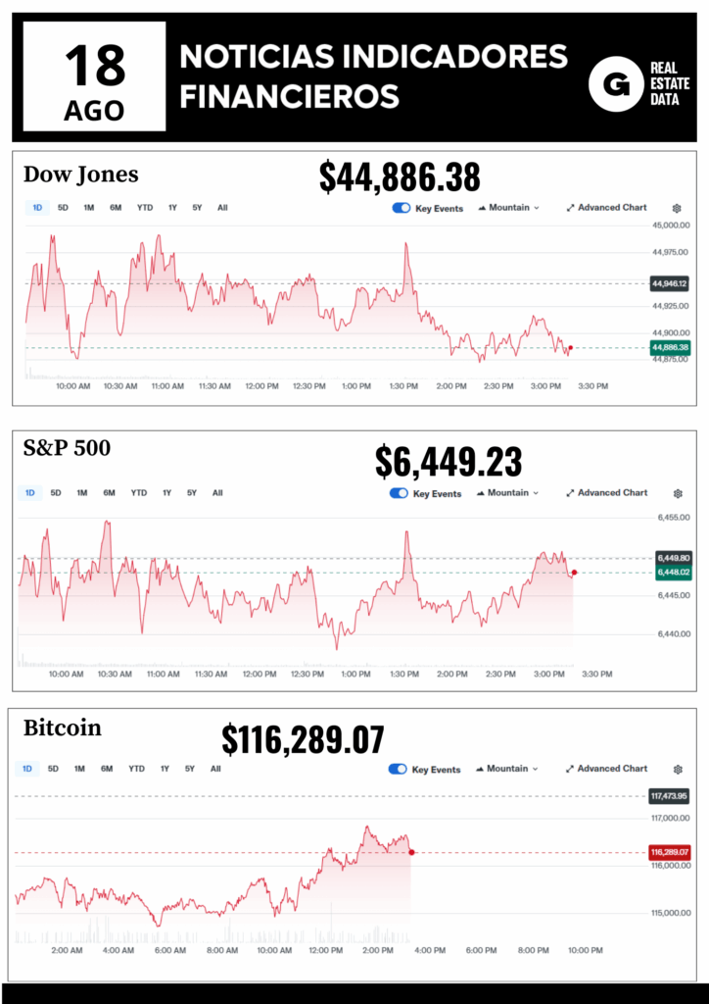Image resolution: width=709 pixels, height=1004 pixels.
Task: Open S&P 500 chart settings gear
Action: pos(677,493)
